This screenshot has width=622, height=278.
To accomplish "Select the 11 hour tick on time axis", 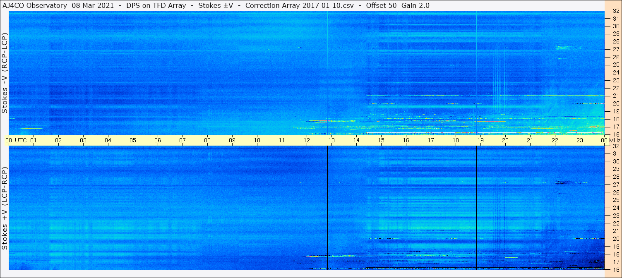I will (x=282, y=140).
